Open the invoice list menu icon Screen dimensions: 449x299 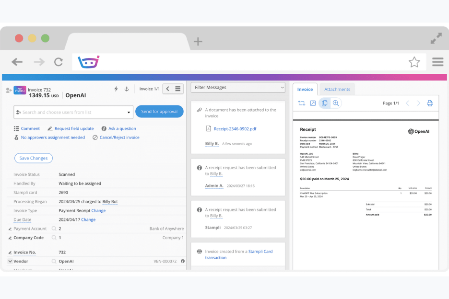[178, 89]
